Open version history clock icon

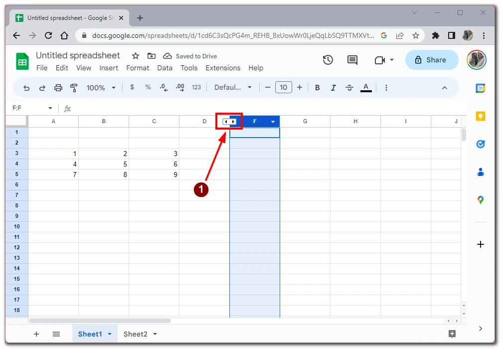[x=328, y=60]
